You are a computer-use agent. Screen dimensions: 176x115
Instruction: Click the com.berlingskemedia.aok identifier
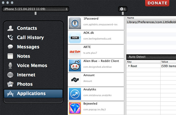[97, 39]
